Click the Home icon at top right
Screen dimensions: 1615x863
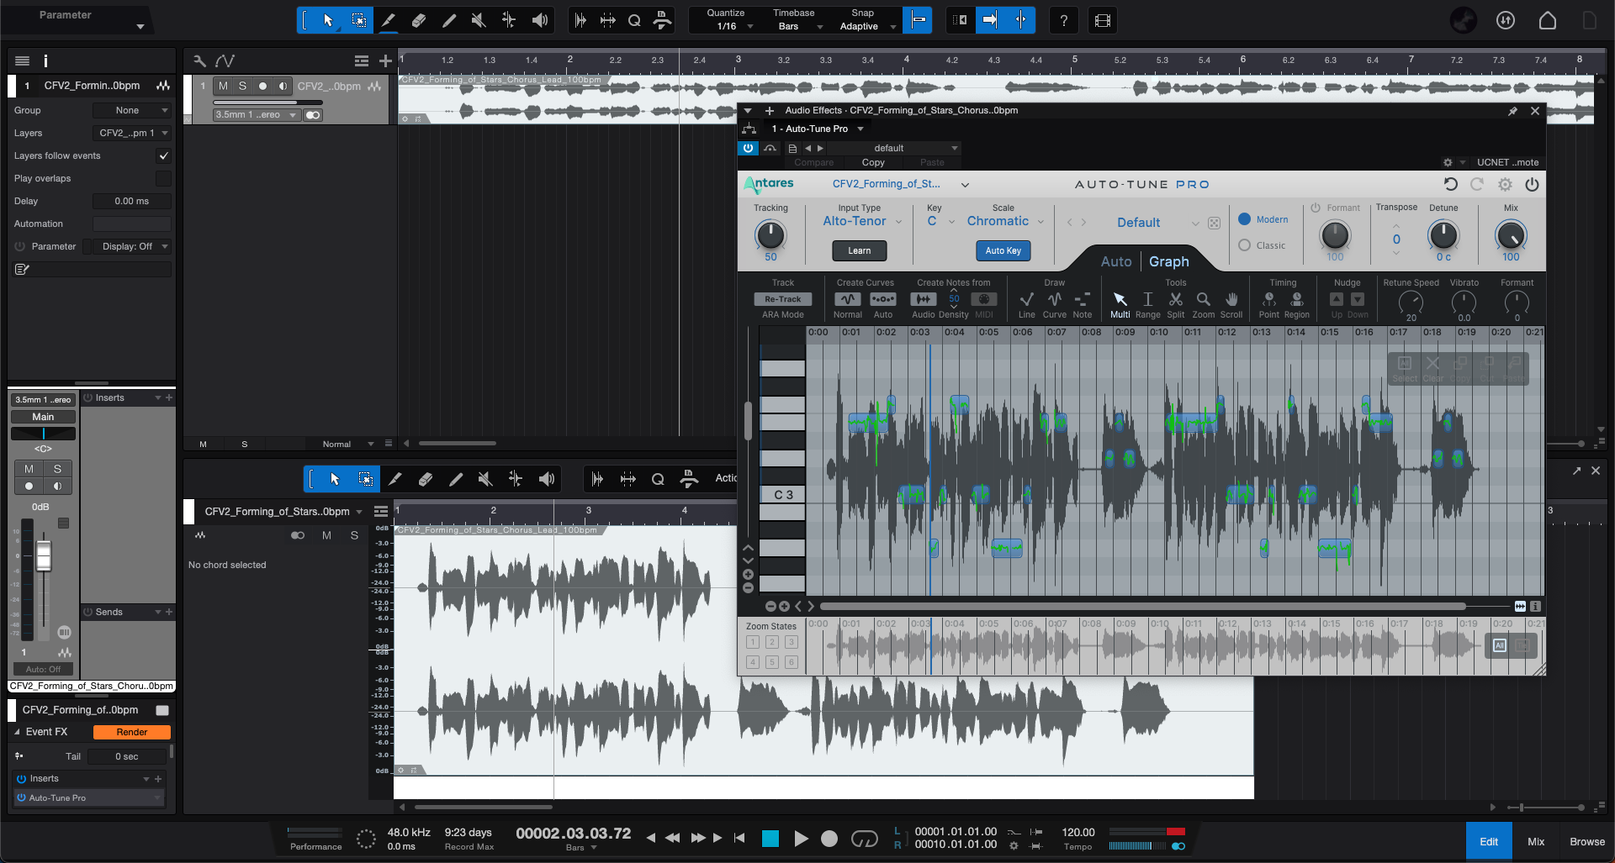[1548, 20]
